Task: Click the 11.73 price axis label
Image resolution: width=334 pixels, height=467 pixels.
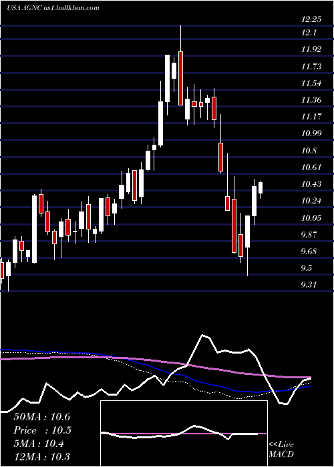Action: point(311,67)
